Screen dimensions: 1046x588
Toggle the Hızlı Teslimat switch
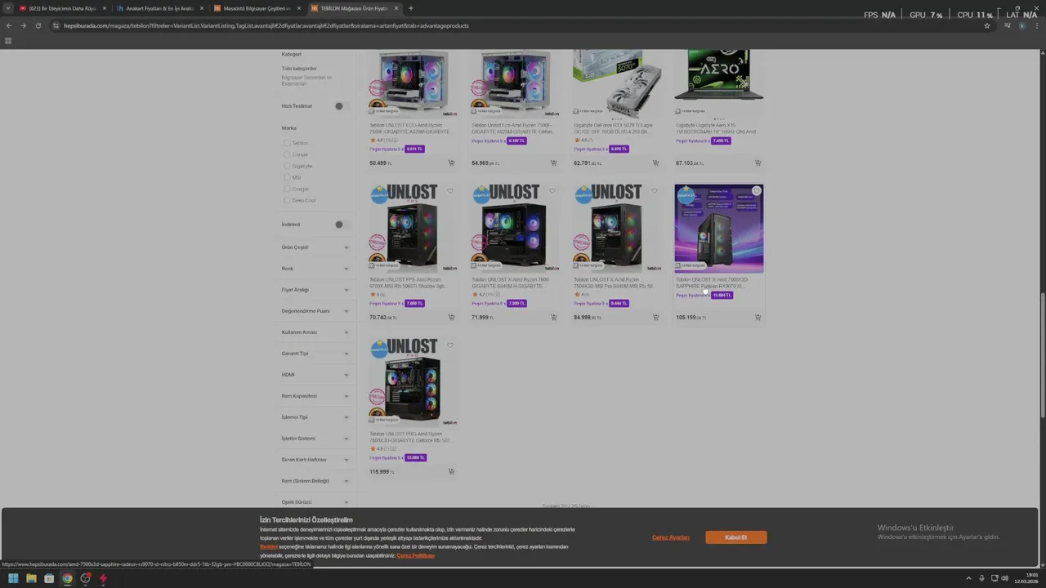[x=342, y=106]
